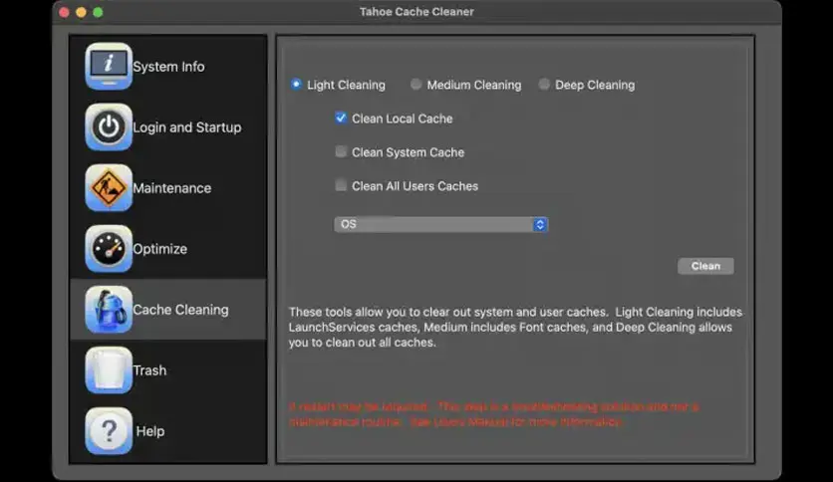
Task: Click the red restart warning text
Action: [493, 414]
